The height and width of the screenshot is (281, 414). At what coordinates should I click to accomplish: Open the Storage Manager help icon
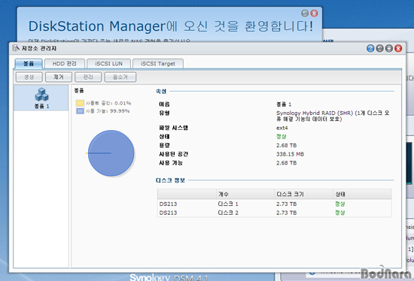(370, 49)
